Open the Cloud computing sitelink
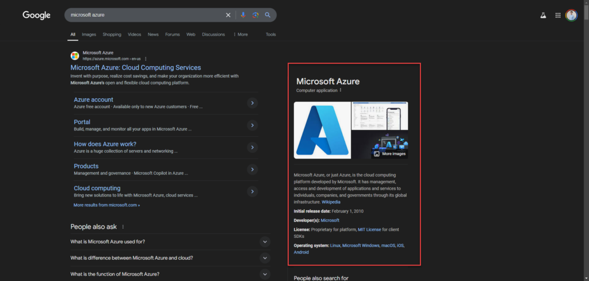Screen dimensions: 589x281 (x=97, y=188)
